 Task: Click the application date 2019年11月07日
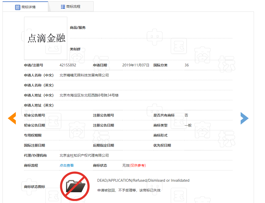pyautogui.click(x=136, y=65)
